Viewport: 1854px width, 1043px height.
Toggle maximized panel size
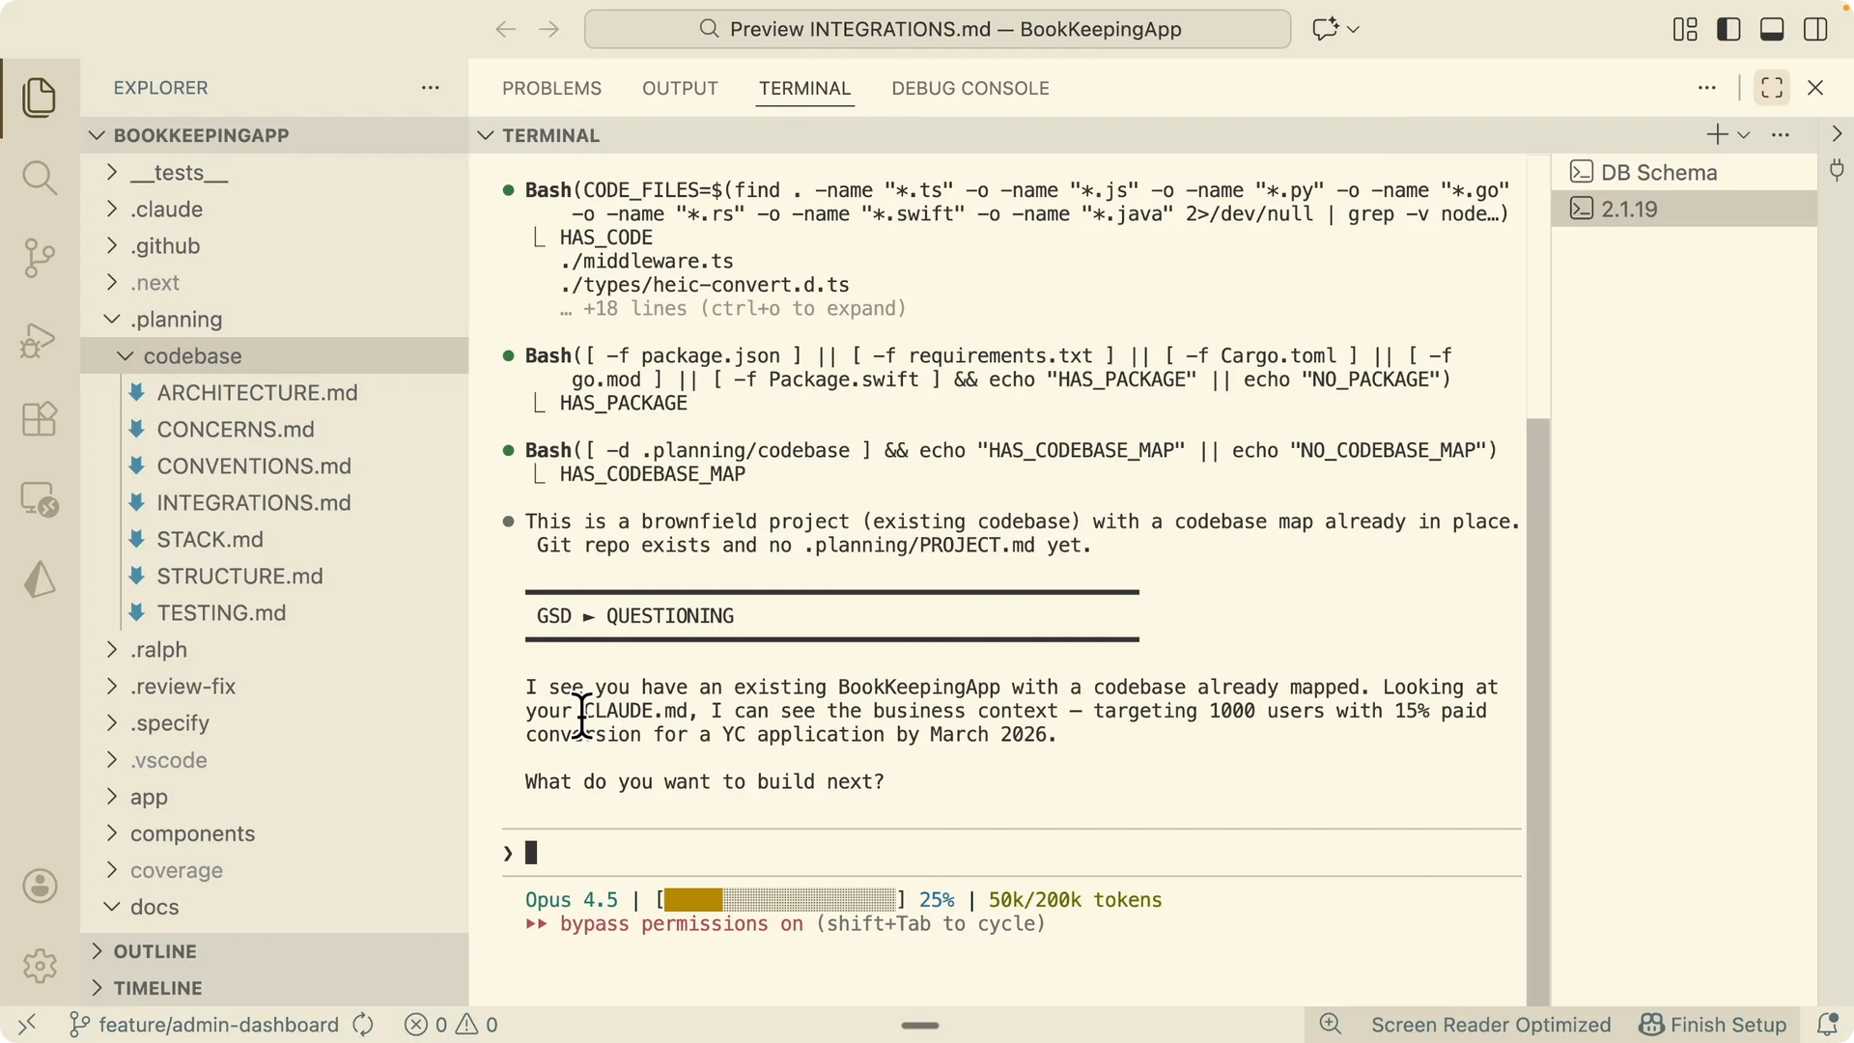pyautogui.click(x=1772, y=88)
